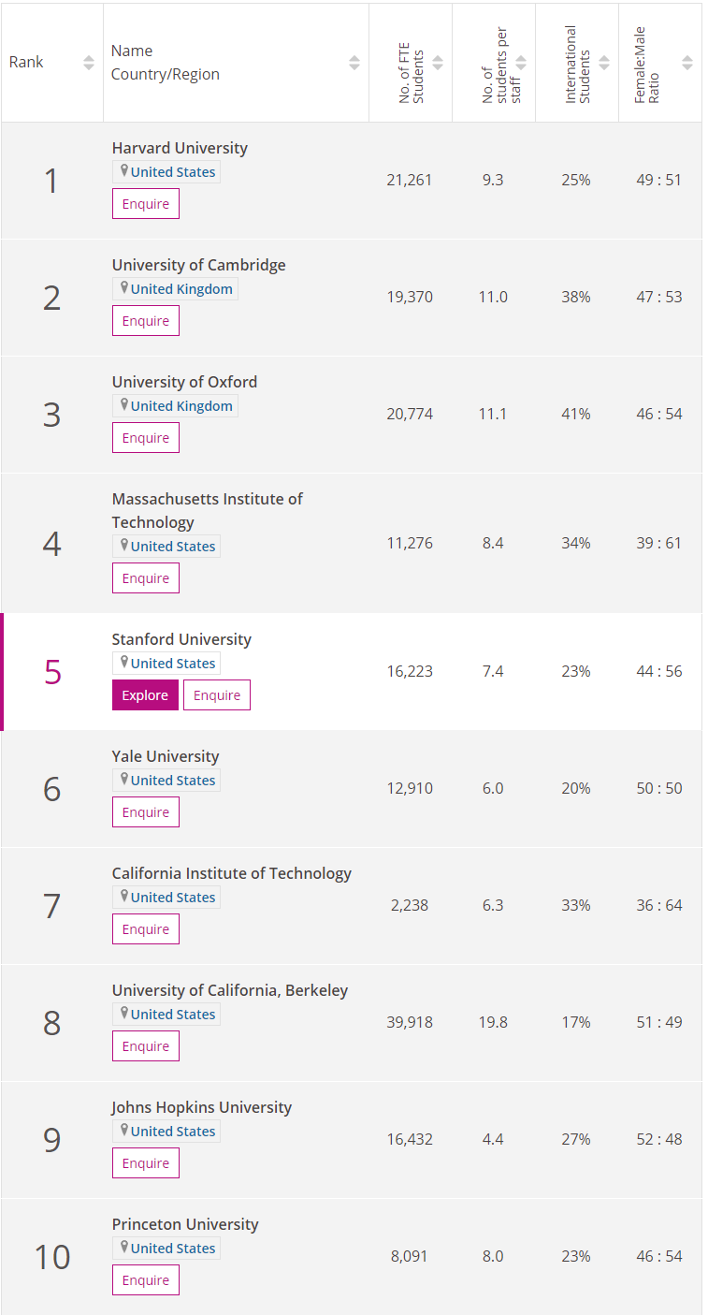Open California Institute of Technology link
The image size is (708, 1315).
click(231, 873)
